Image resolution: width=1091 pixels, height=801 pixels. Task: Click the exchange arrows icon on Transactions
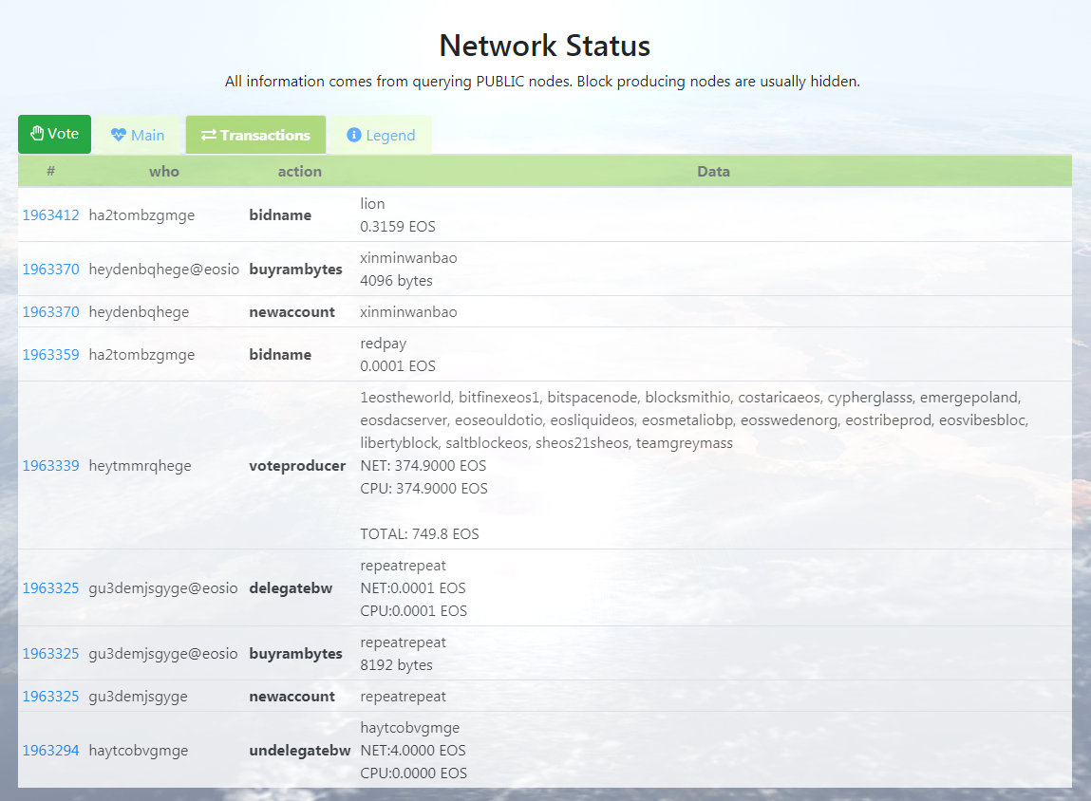click(x=209, y=135)
